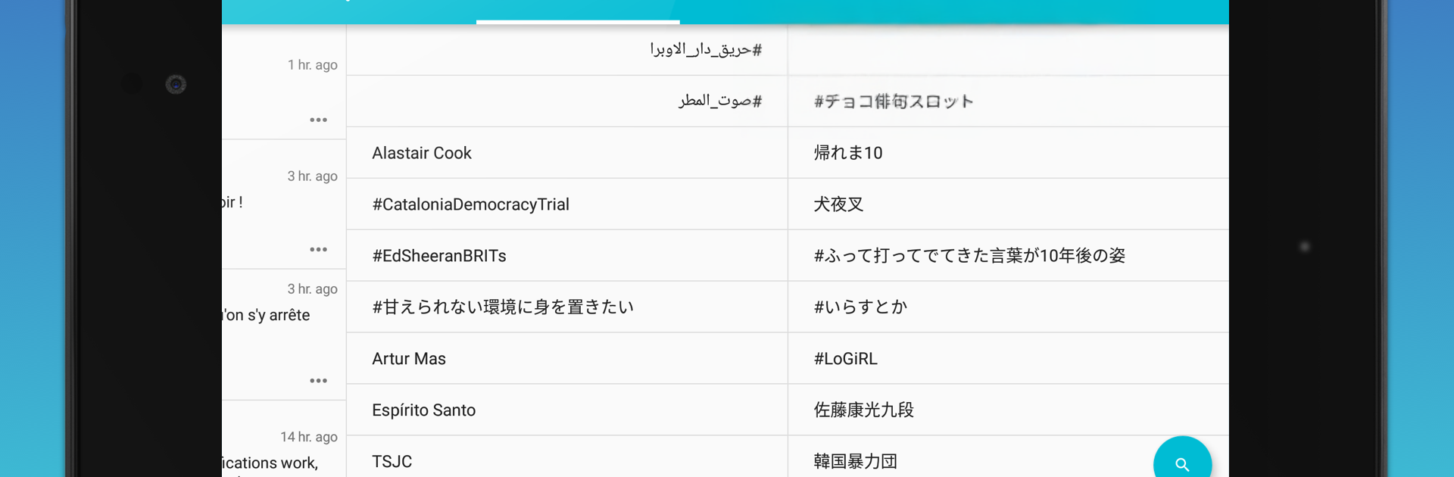Screen dimensions: 1454x477
Task: Open more options under the "oir !" tweet
Action: (x=318, y=249)
